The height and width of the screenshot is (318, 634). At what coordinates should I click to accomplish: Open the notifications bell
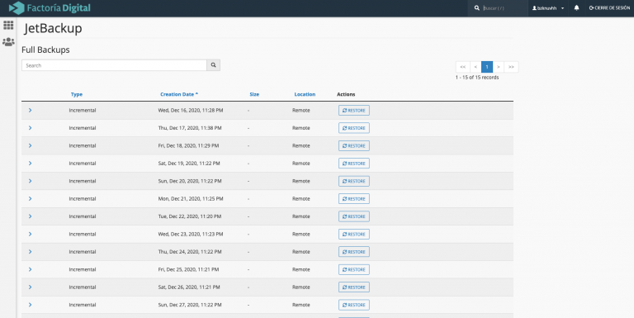pyautogui.click(x=576, y=7)
